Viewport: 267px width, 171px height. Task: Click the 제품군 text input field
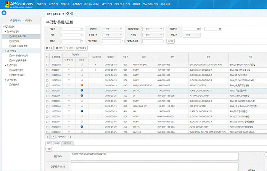71,29
